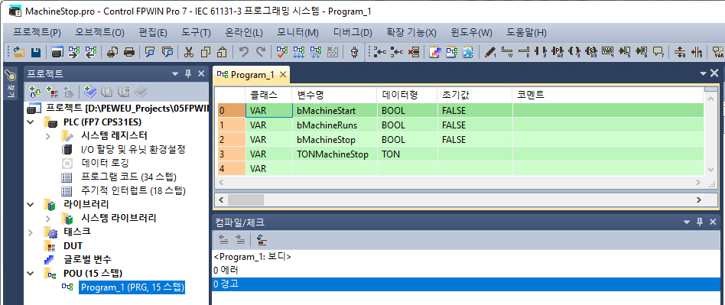Save the project with floppy icon
This screenshot has width=725, height=305.
click(x=36, y=52)
